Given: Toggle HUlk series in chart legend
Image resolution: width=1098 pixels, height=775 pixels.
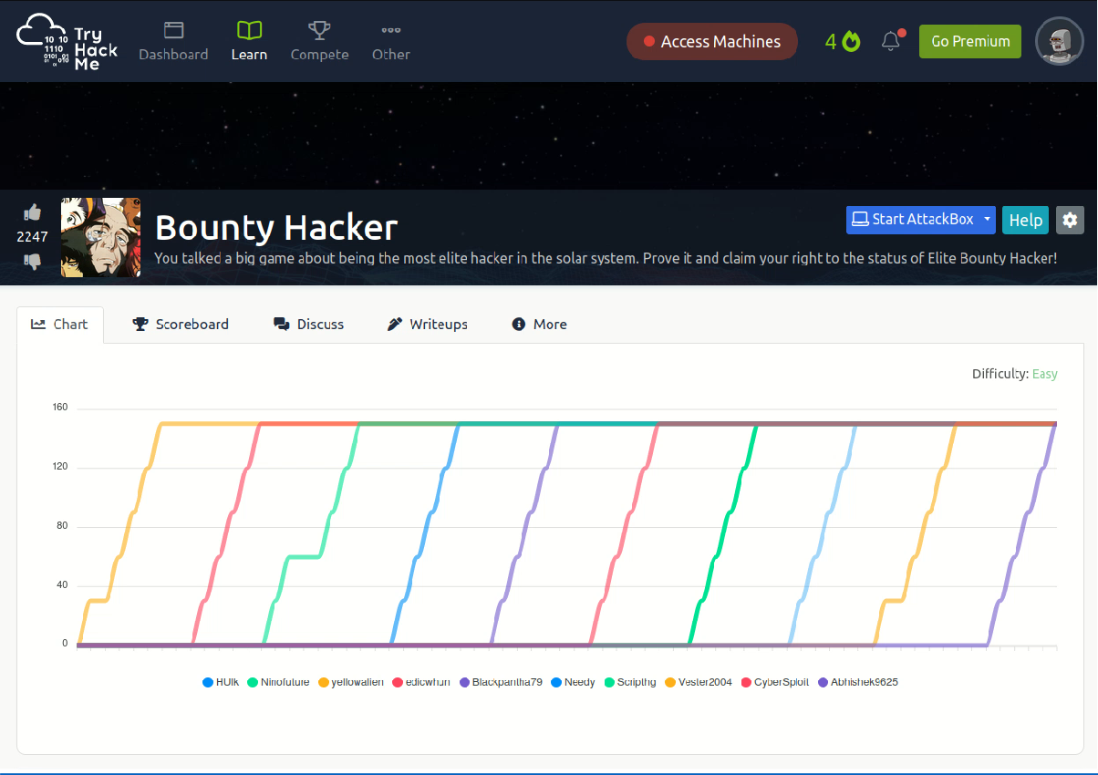Looking at the screenshot, I should tap(220, 682).
